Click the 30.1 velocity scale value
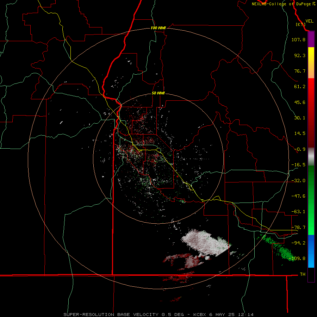The image size is (317, 317). [300, 118]
